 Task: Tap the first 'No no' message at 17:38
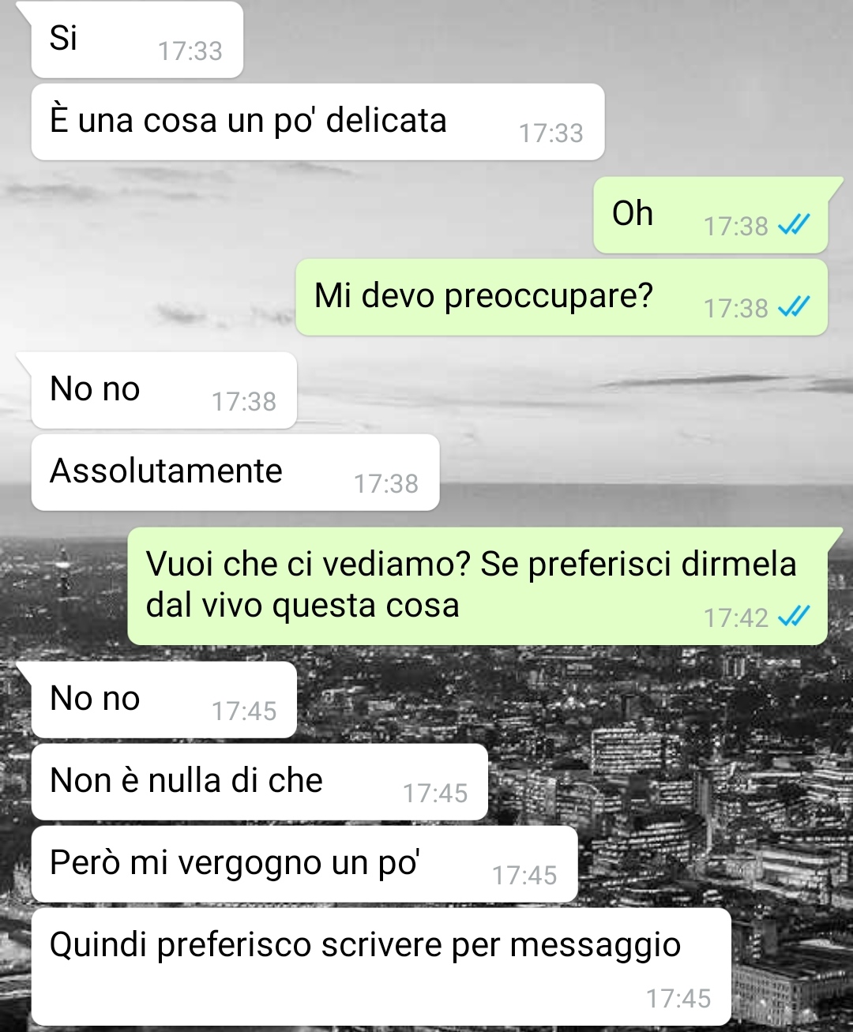(163, 390)
